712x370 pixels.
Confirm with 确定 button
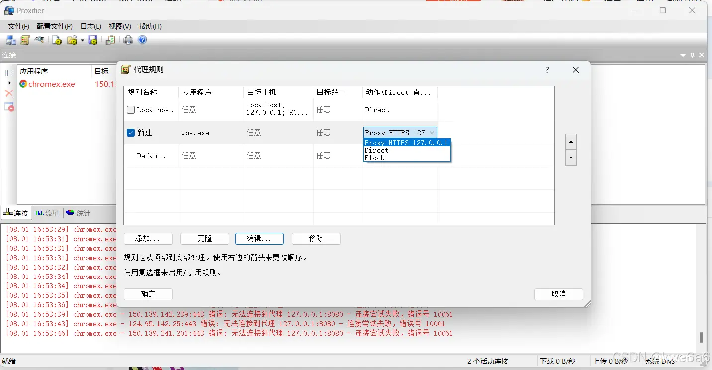pos(148,294)
